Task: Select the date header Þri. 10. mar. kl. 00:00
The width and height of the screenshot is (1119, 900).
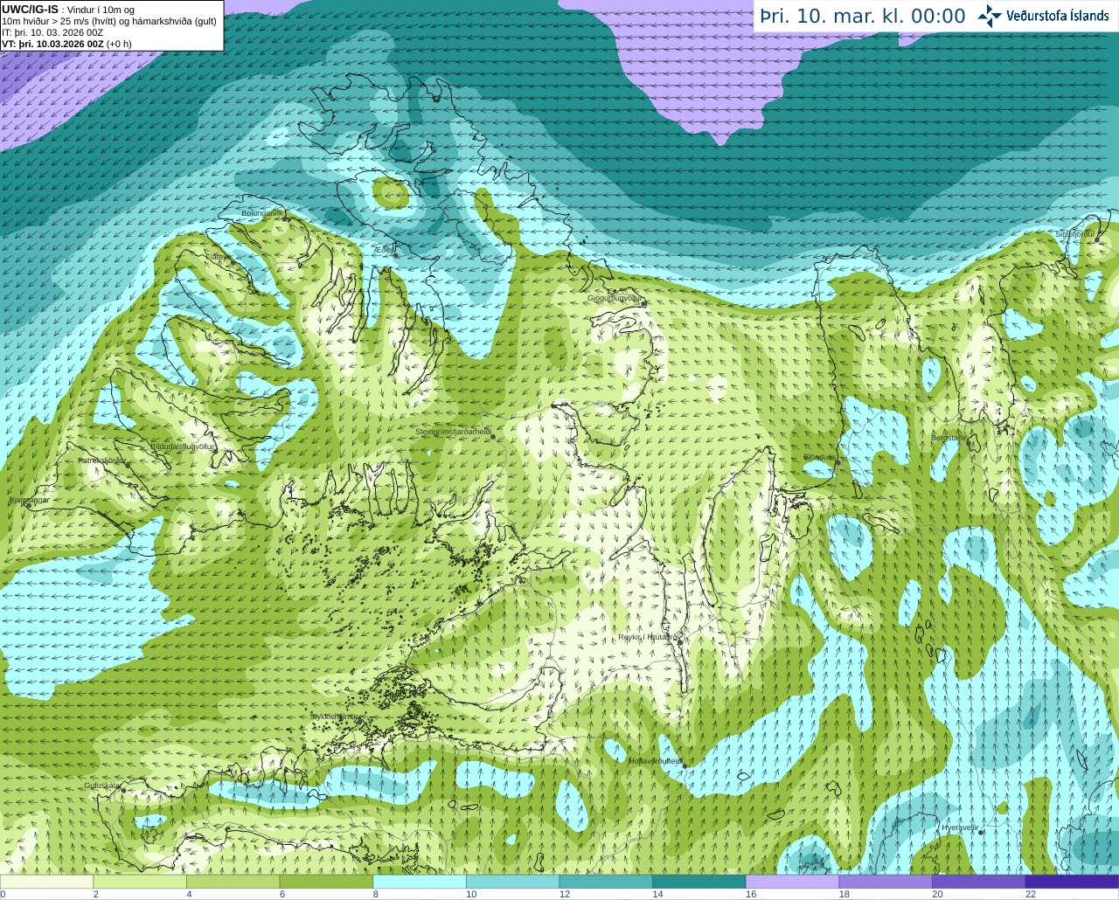Action: [863, 17]
